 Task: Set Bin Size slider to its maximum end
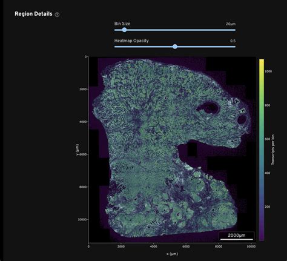coord(235,30)
